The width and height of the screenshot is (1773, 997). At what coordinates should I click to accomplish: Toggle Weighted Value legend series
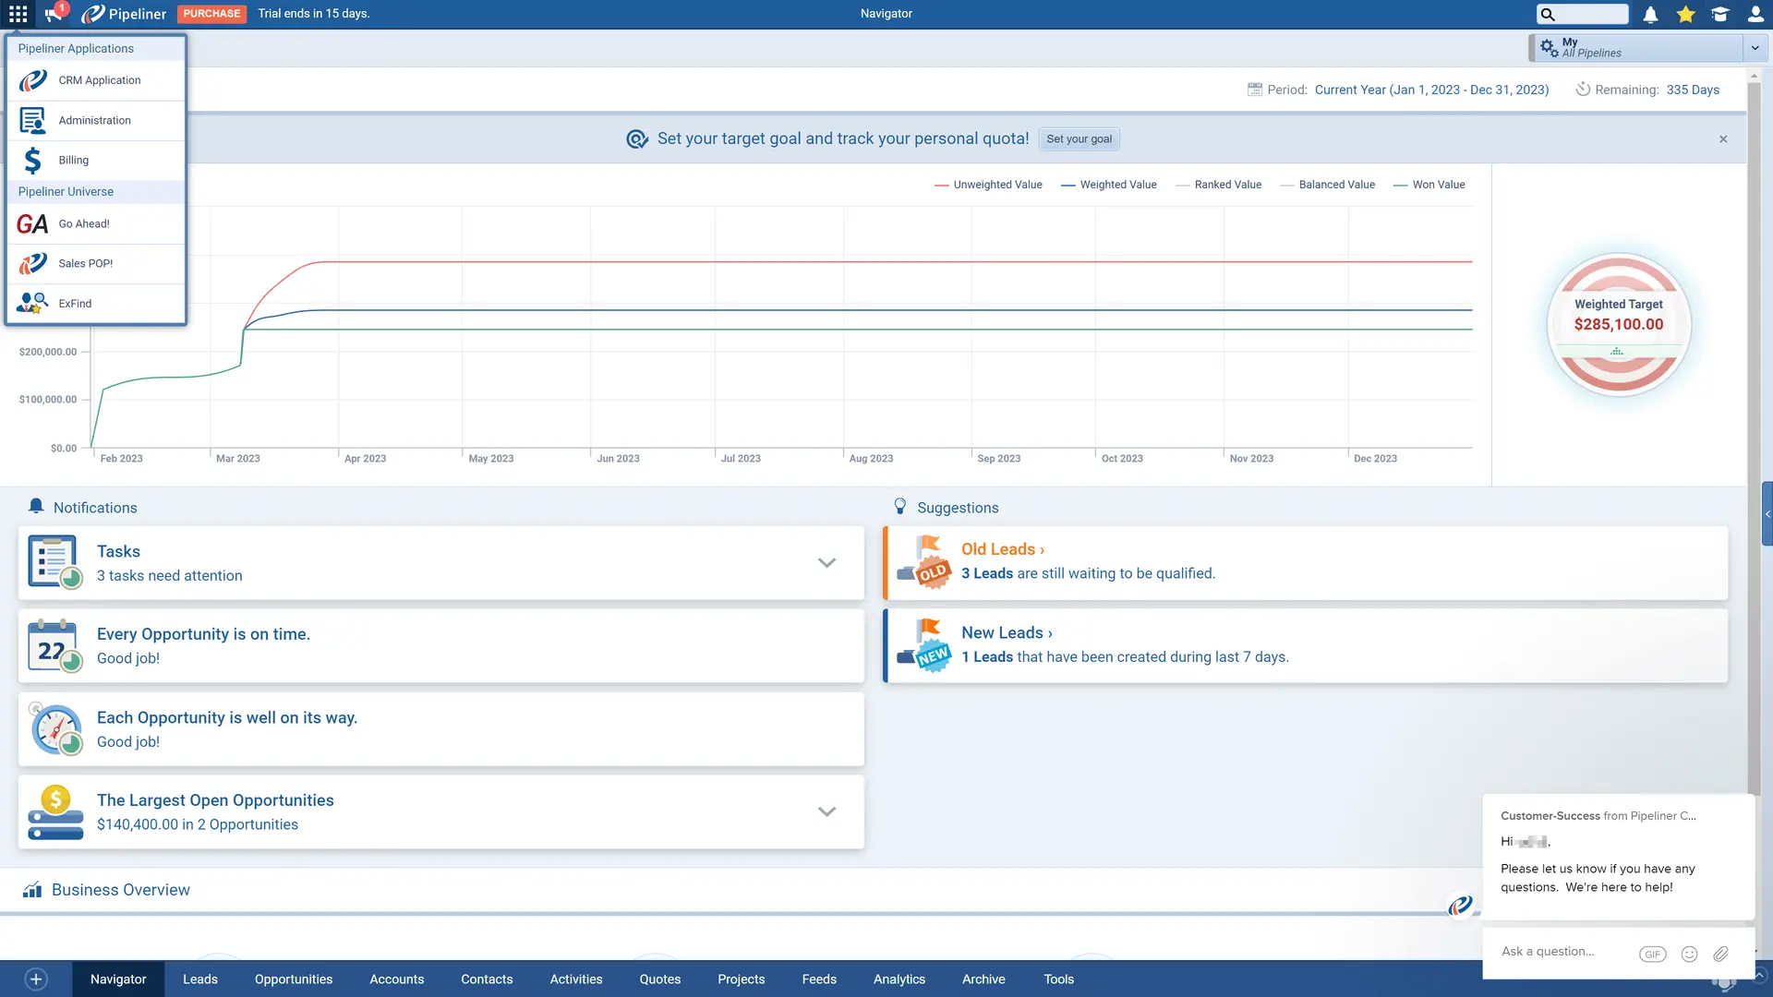point(1109,185)
